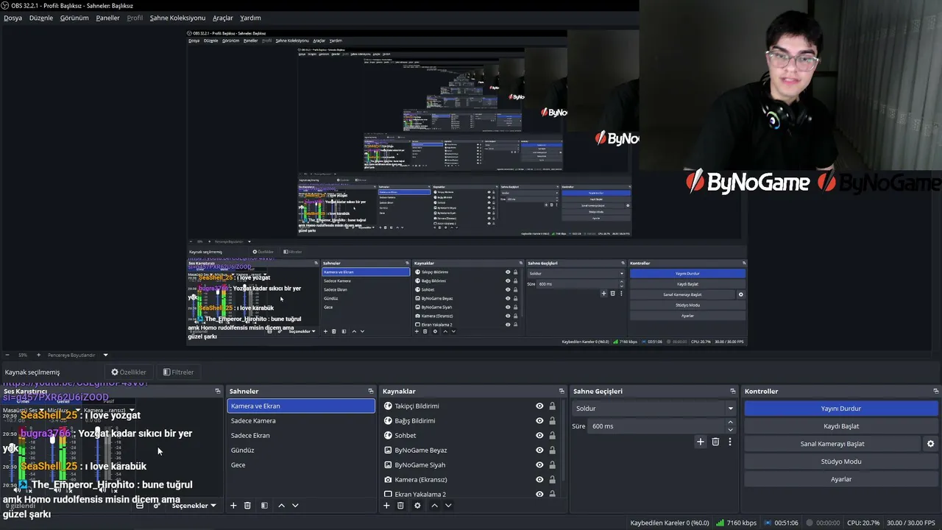Select the Gece scene

tap(301, 464)
